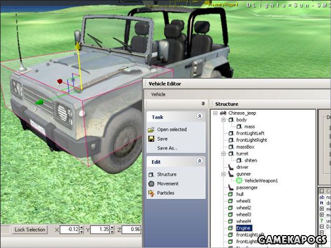Decrease Y value with down arrow

click(112, 232)
